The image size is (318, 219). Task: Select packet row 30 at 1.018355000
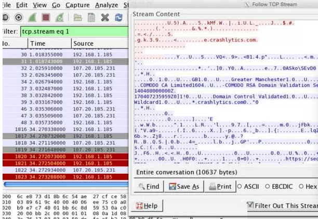(x=65, y=54)
